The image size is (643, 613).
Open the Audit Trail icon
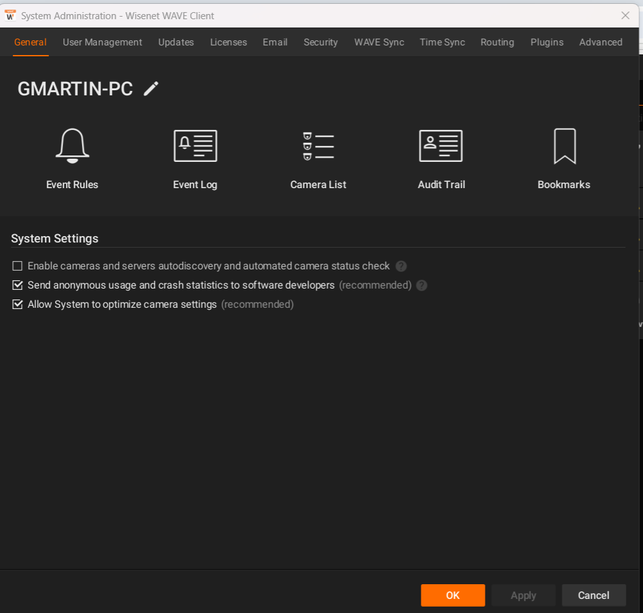coord(441,146)
